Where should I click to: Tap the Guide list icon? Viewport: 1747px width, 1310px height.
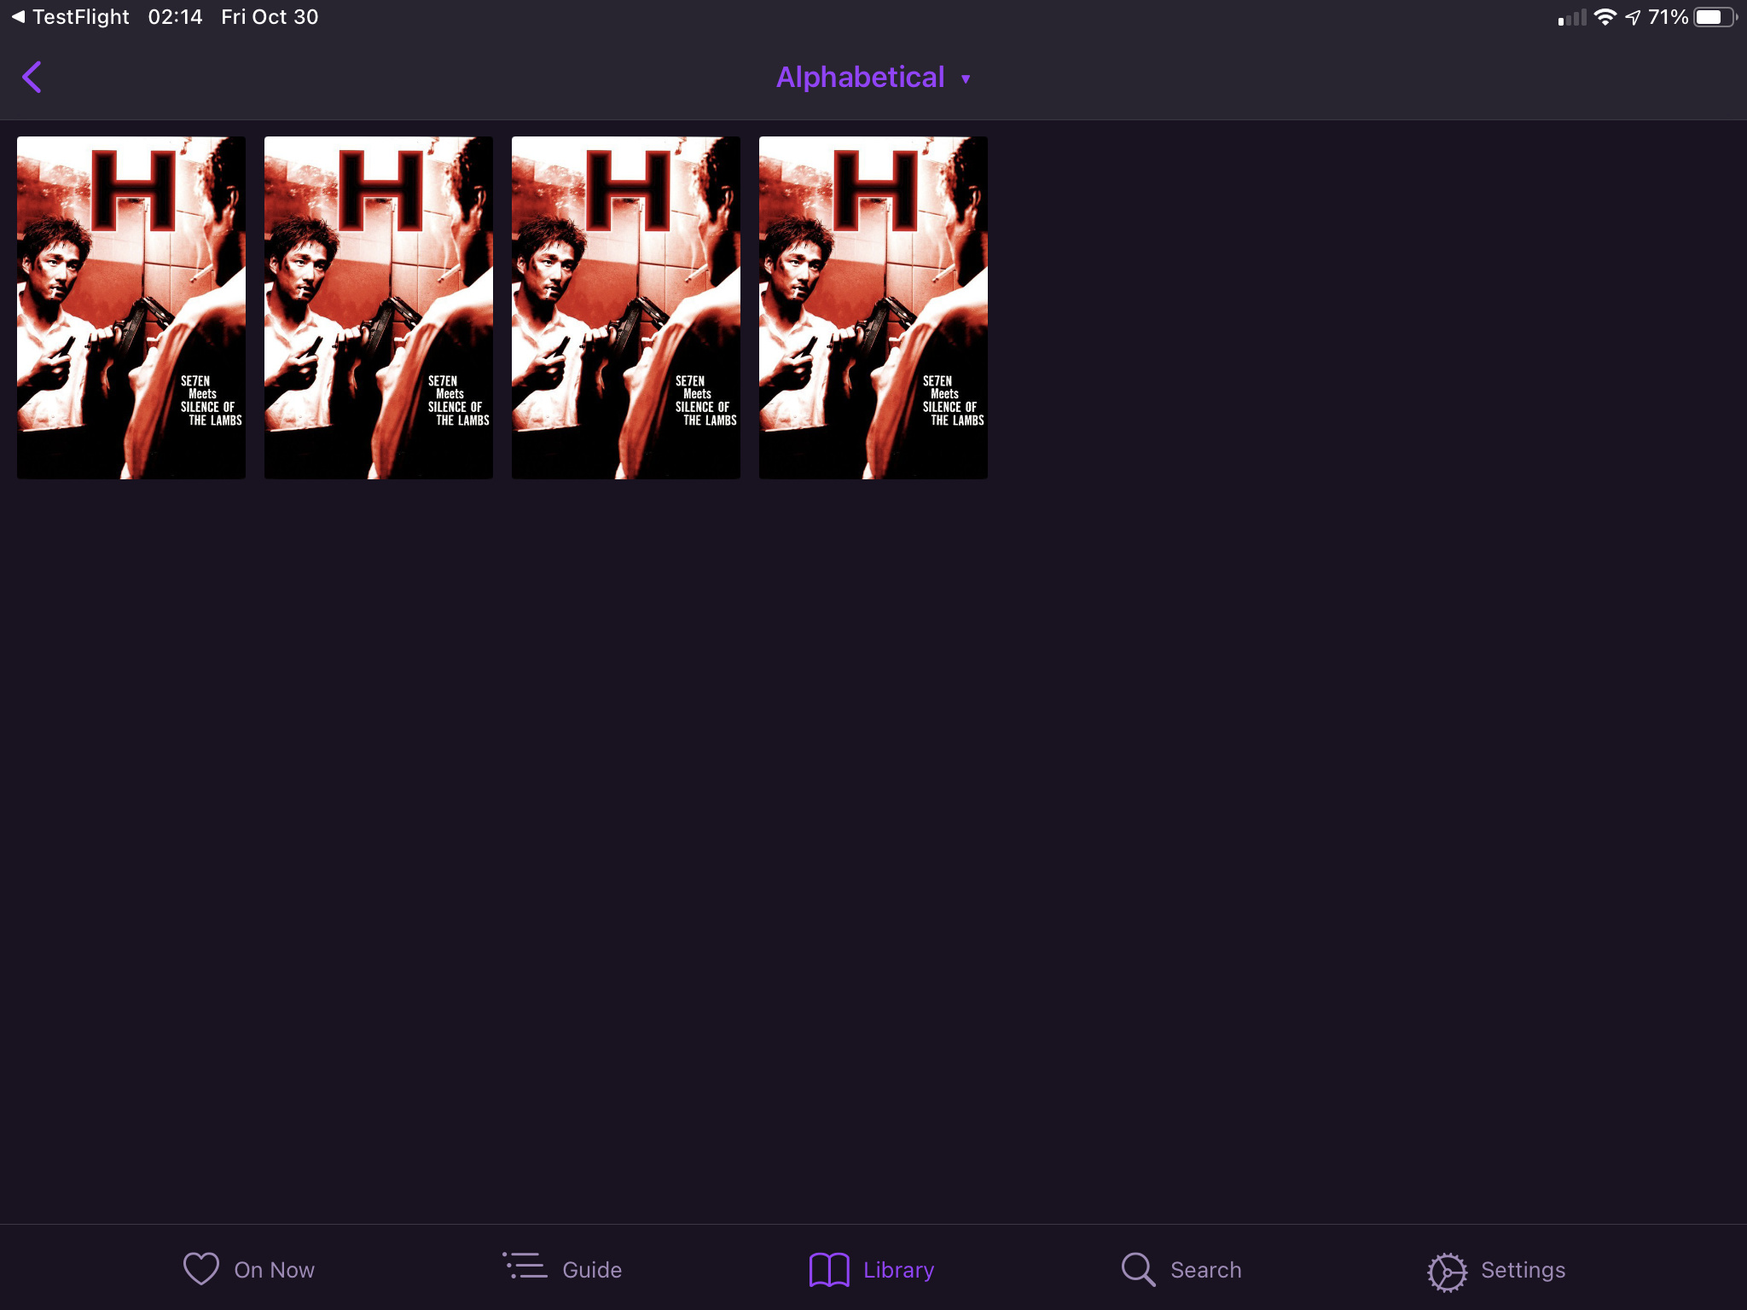(x=525, y=1267)
